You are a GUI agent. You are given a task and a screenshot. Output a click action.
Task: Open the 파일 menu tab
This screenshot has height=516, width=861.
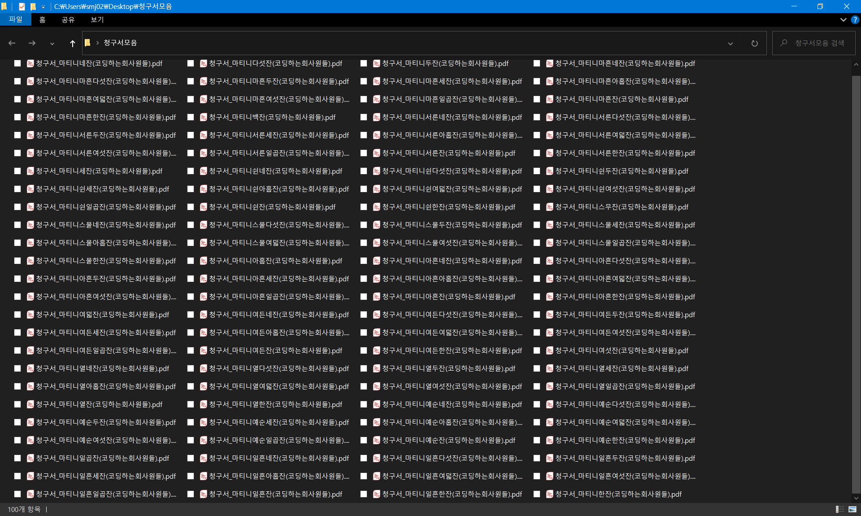pos(15,20)
